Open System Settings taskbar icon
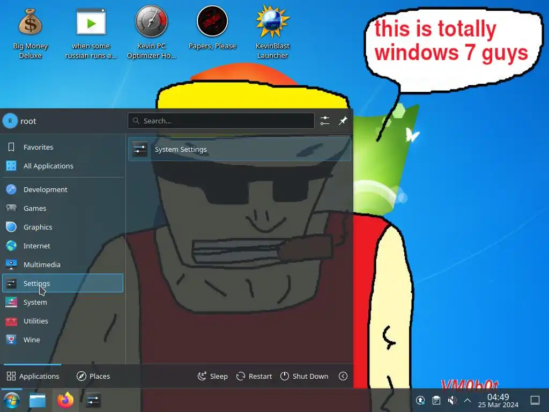The width and height of the screenshot is (549, 412). 93,400
